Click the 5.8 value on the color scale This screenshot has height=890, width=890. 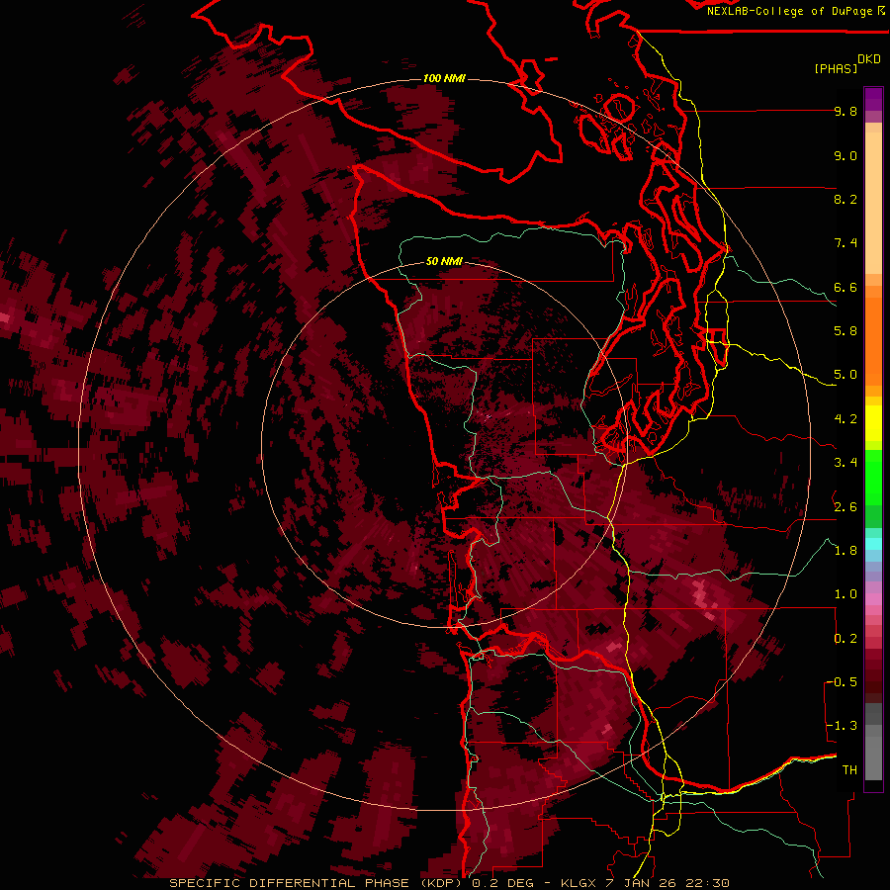845,331
